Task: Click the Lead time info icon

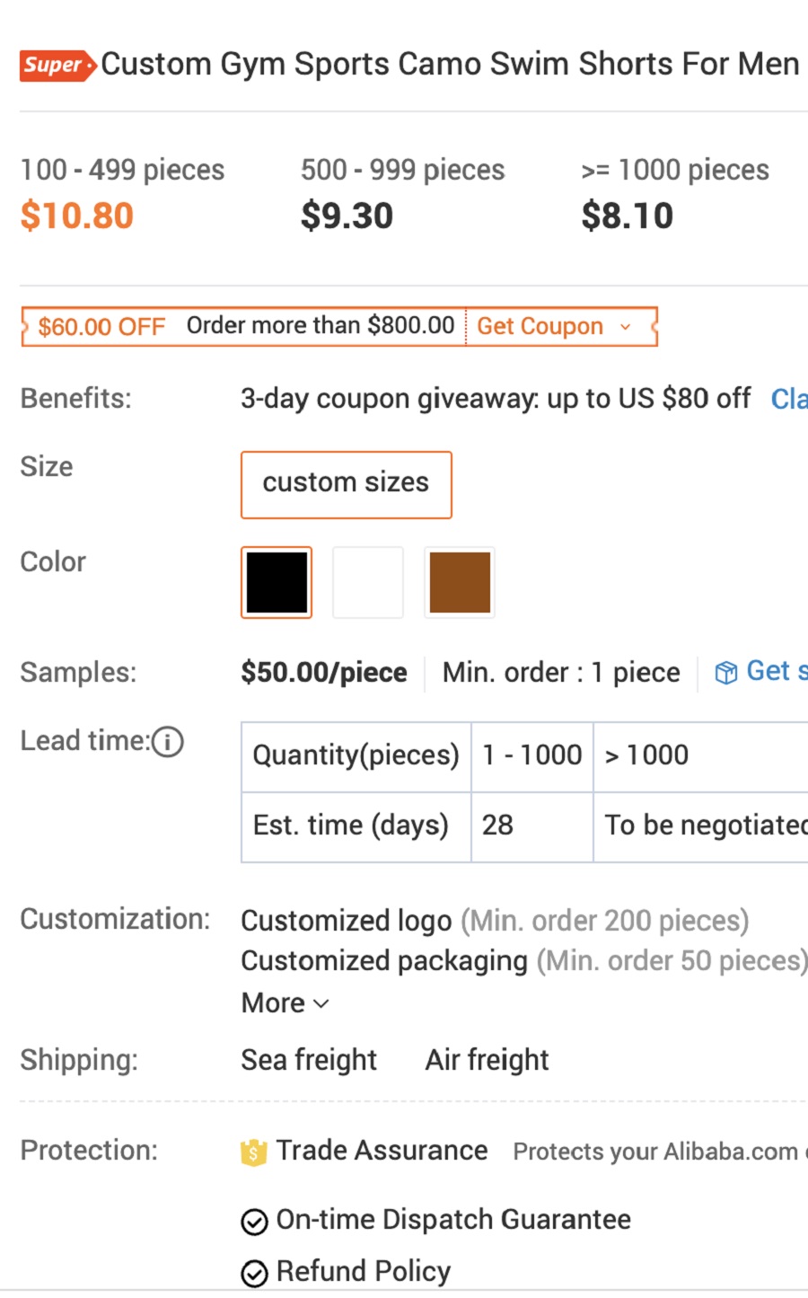Action: coord(168,742)
